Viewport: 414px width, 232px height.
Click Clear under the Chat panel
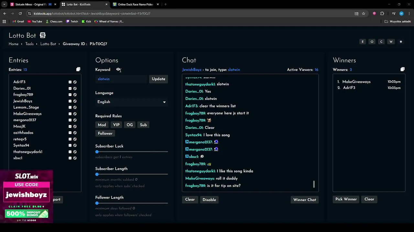click(190, 199)
